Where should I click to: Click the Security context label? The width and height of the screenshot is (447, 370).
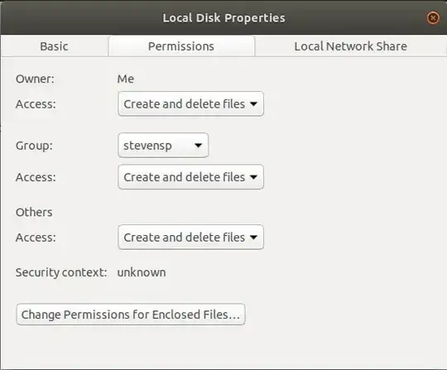tap(61, 272)
